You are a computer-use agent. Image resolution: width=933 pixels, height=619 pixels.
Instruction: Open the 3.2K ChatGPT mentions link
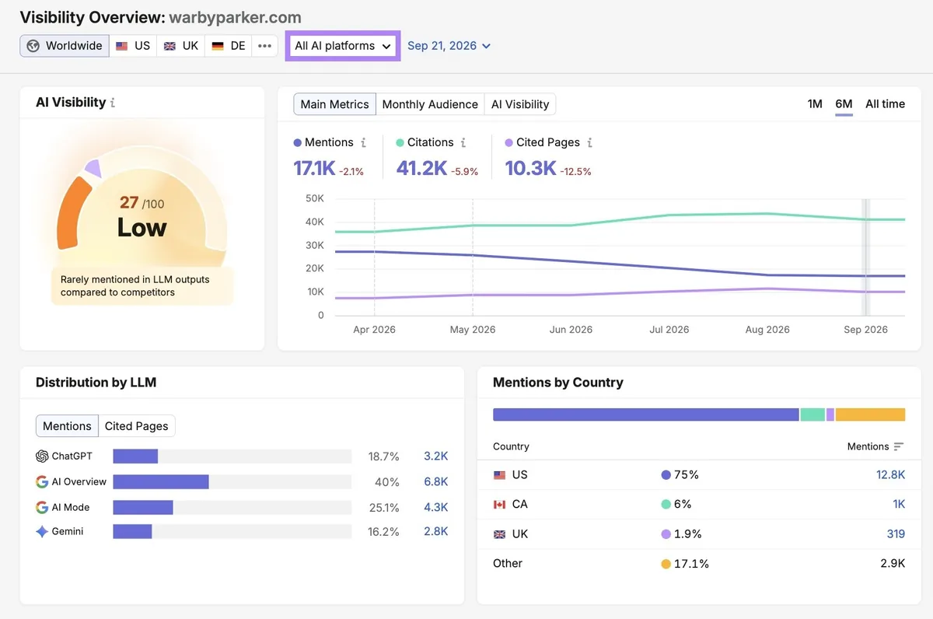[435, 456]
